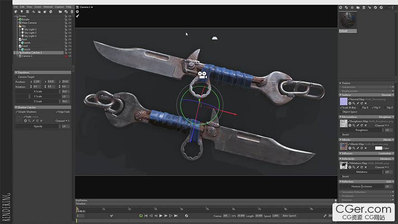Duplicate material icon in material toolbar
Viewport: 398px width, 224px height.
[346, 8]
